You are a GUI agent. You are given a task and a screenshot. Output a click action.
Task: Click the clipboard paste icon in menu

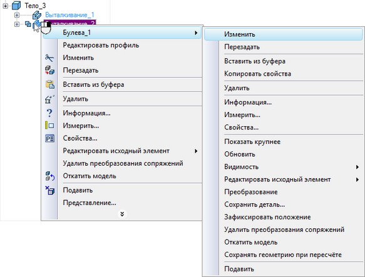click(50, 84)
